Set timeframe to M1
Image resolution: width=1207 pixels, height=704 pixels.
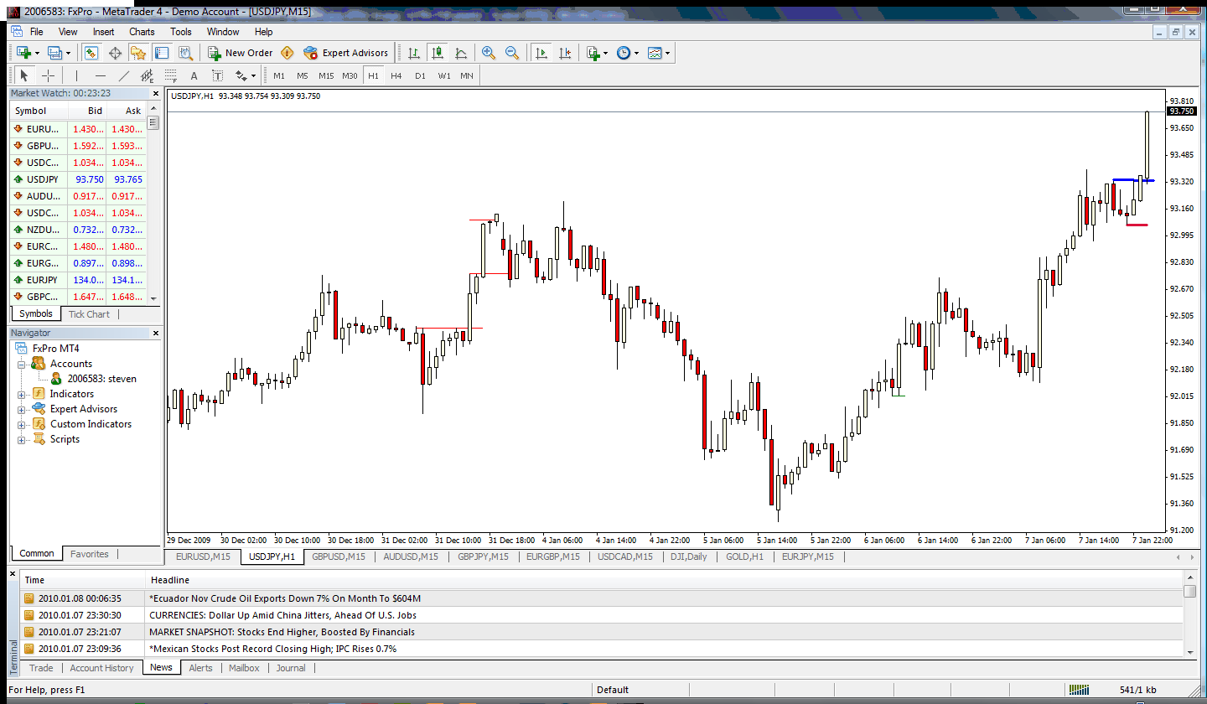(279, 75)
